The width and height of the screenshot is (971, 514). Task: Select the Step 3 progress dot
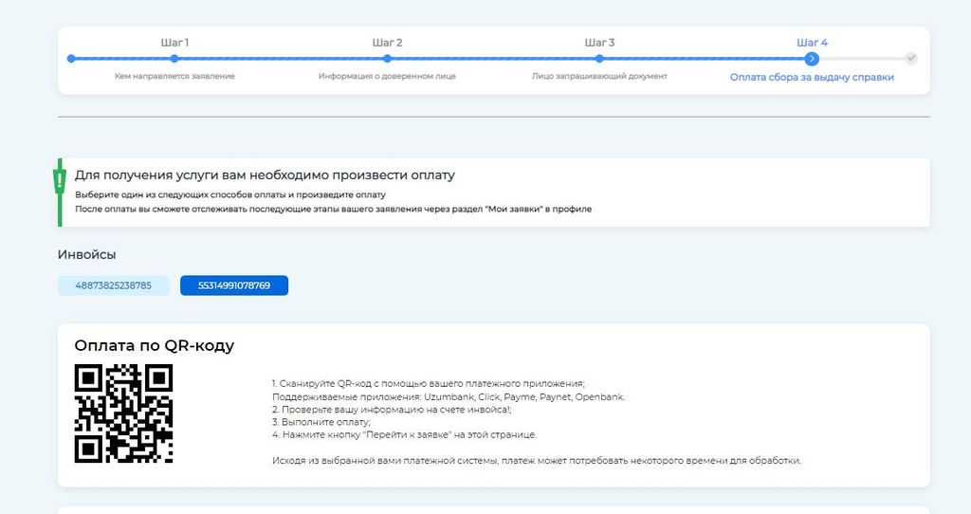point(599,59)
